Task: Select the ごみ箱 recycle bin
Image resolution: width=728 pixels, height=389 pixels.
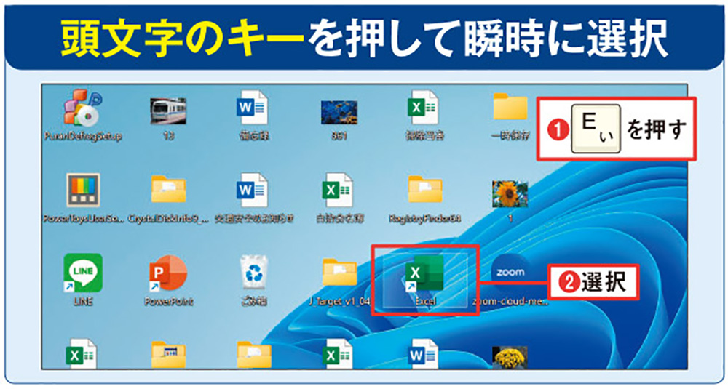Action: point(253,273)
